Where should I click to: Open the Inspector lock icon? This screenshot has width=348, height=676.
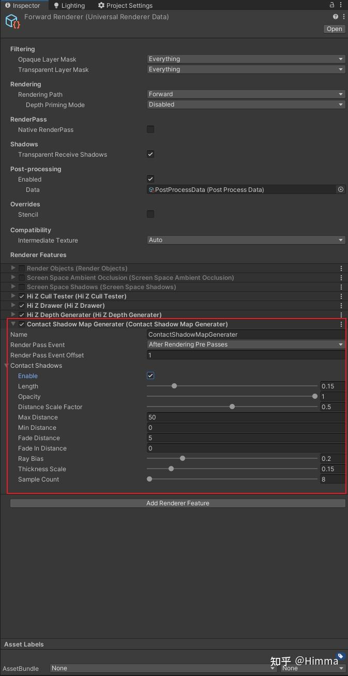pos(332,5)
